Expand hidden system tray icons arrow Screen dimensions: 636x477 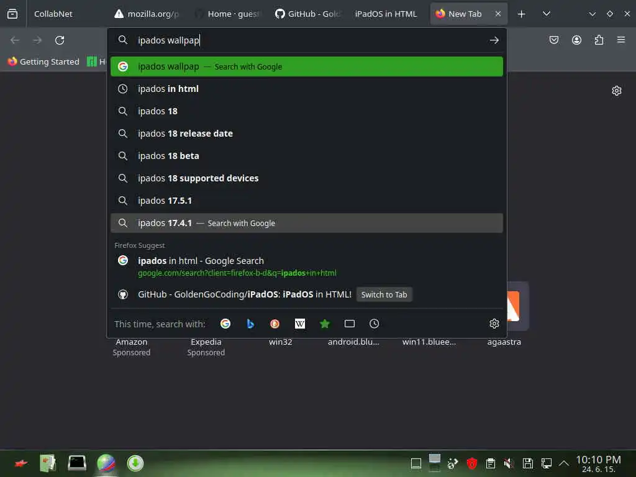(564, 463)
